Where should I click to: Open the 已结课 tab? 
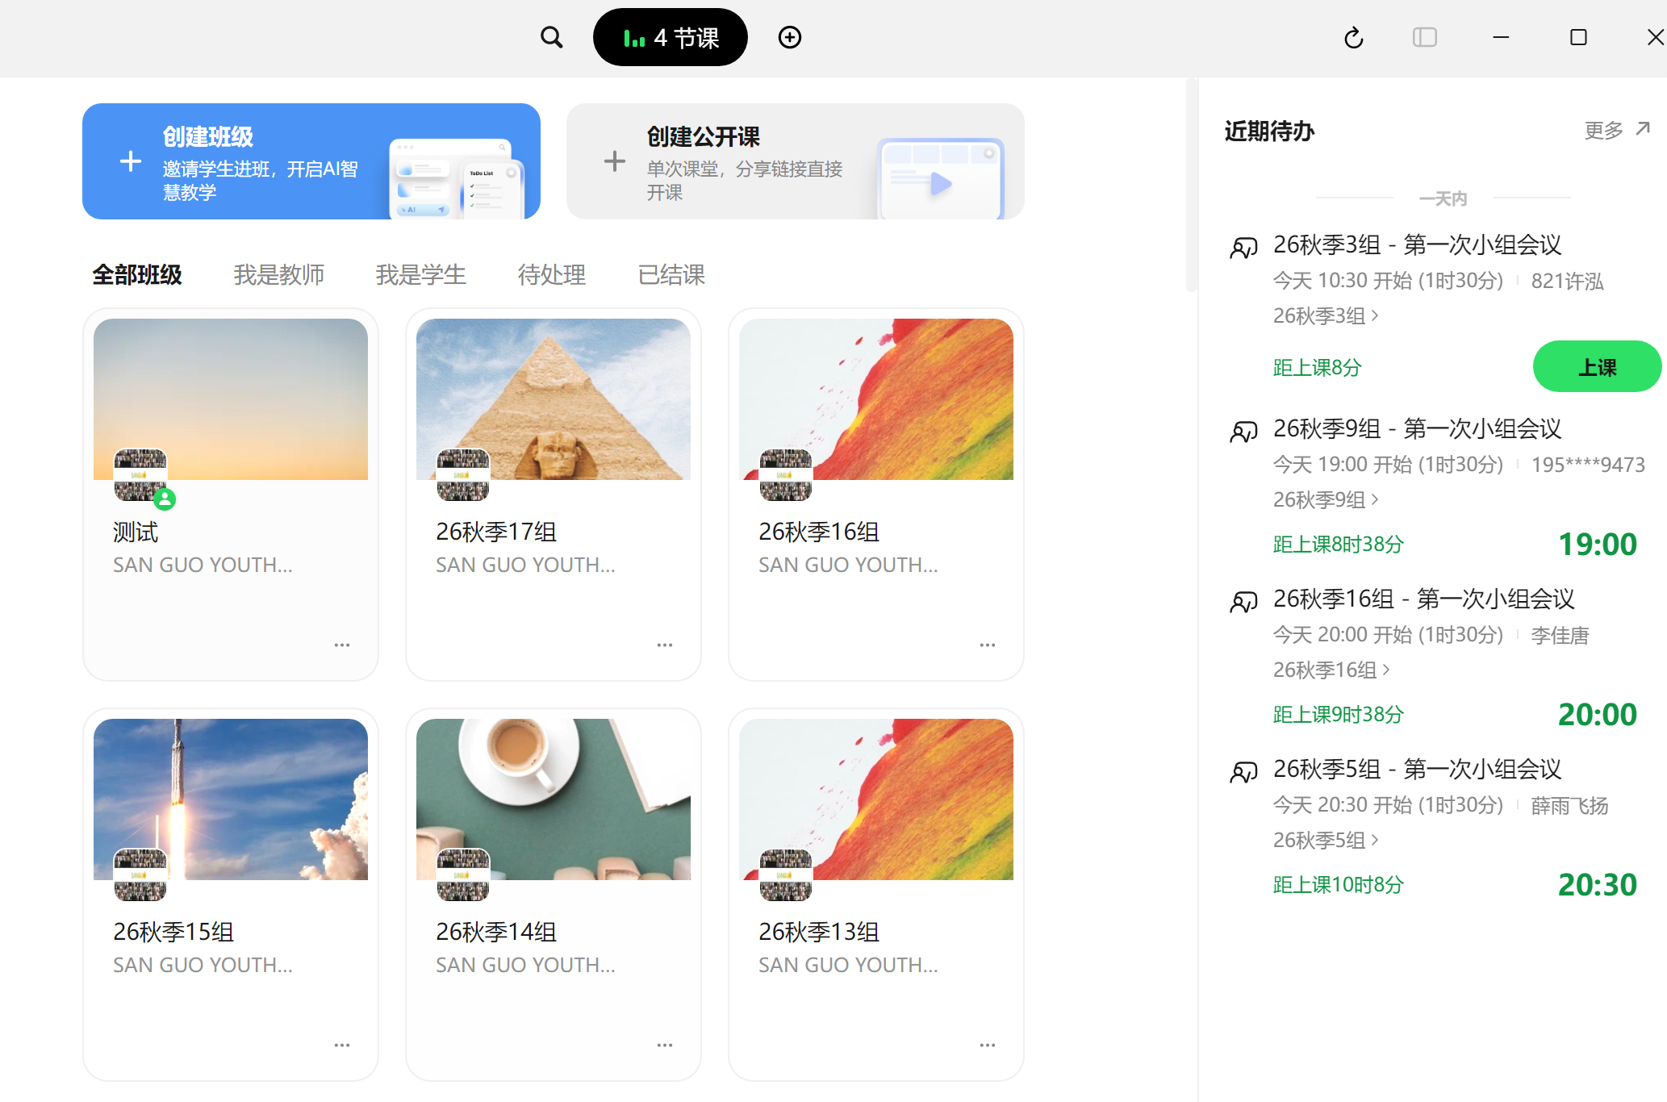(x=671, y=275)
